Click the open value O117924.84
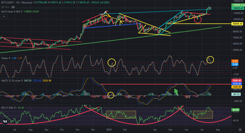The image size is (245, 133). (x=41, y=3)
